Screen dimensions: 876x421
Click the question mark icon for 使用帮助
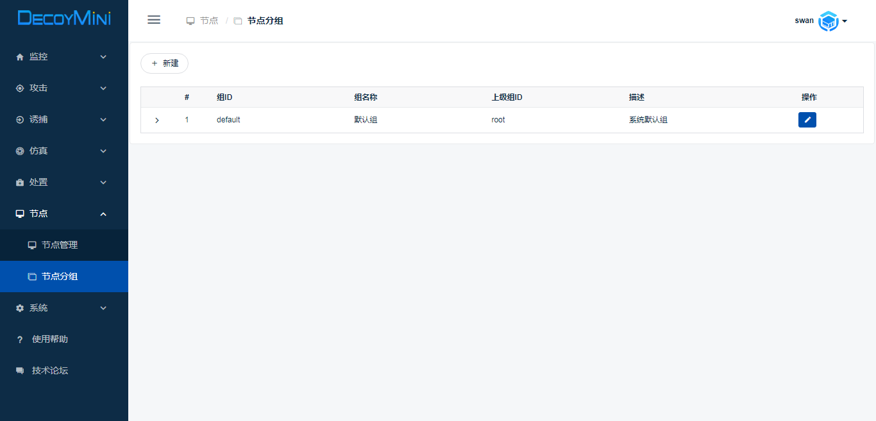point(20,340)
